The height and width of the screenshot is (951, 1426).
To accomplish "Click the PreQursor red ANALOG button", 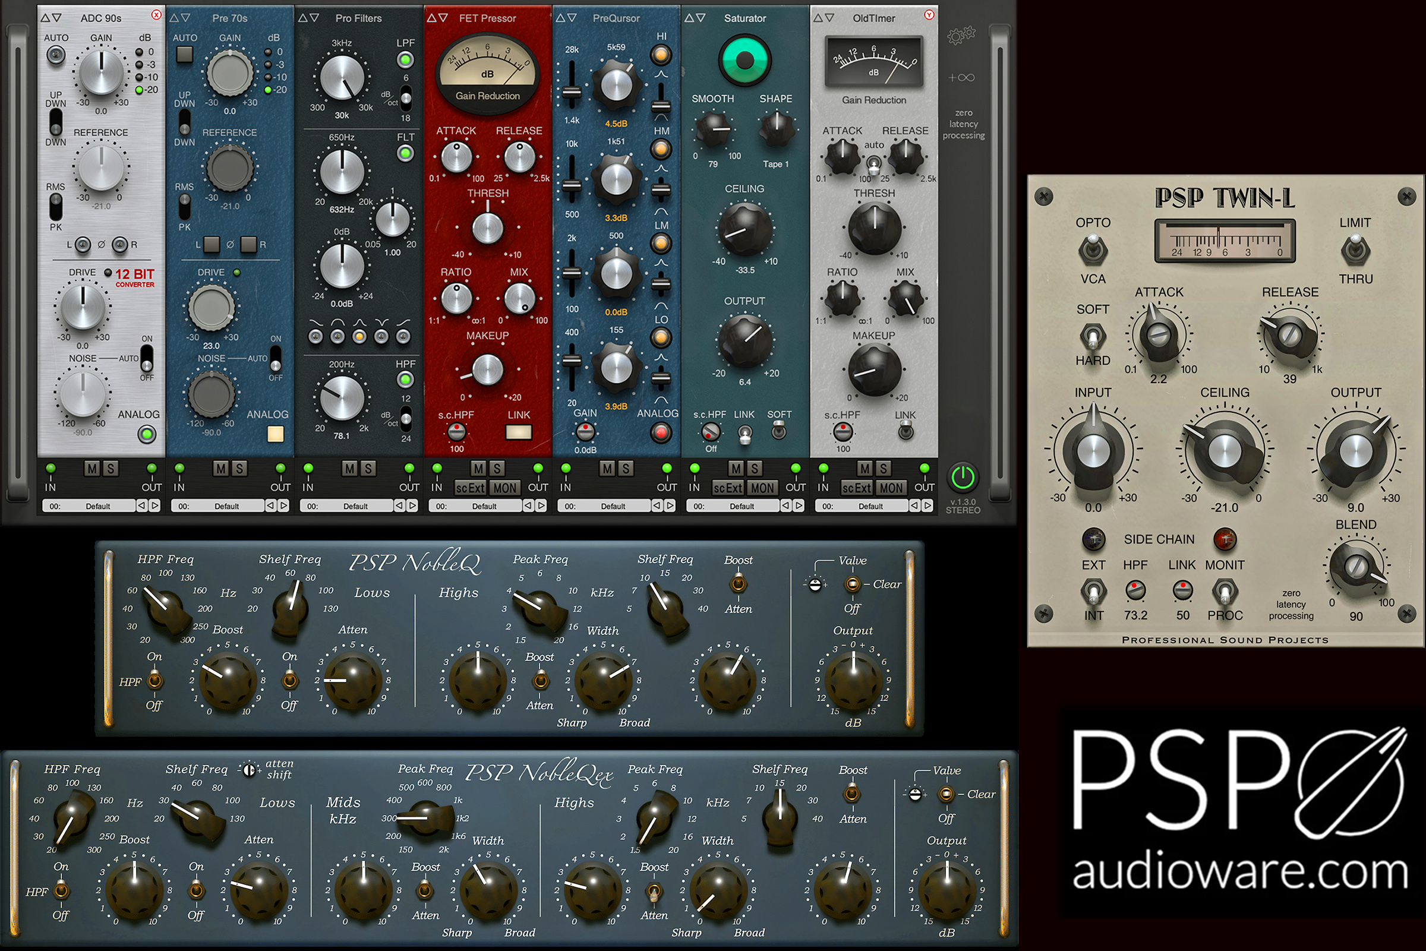I will point(661,432).
